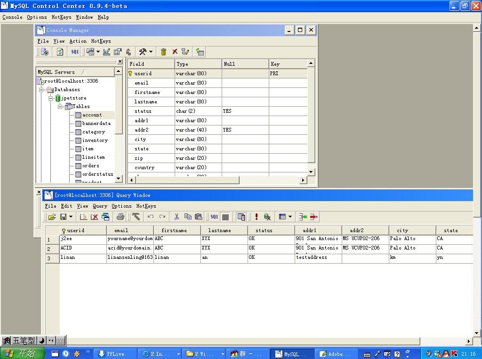Click the Windows Start button
The image size is (482, 359).
22,353
